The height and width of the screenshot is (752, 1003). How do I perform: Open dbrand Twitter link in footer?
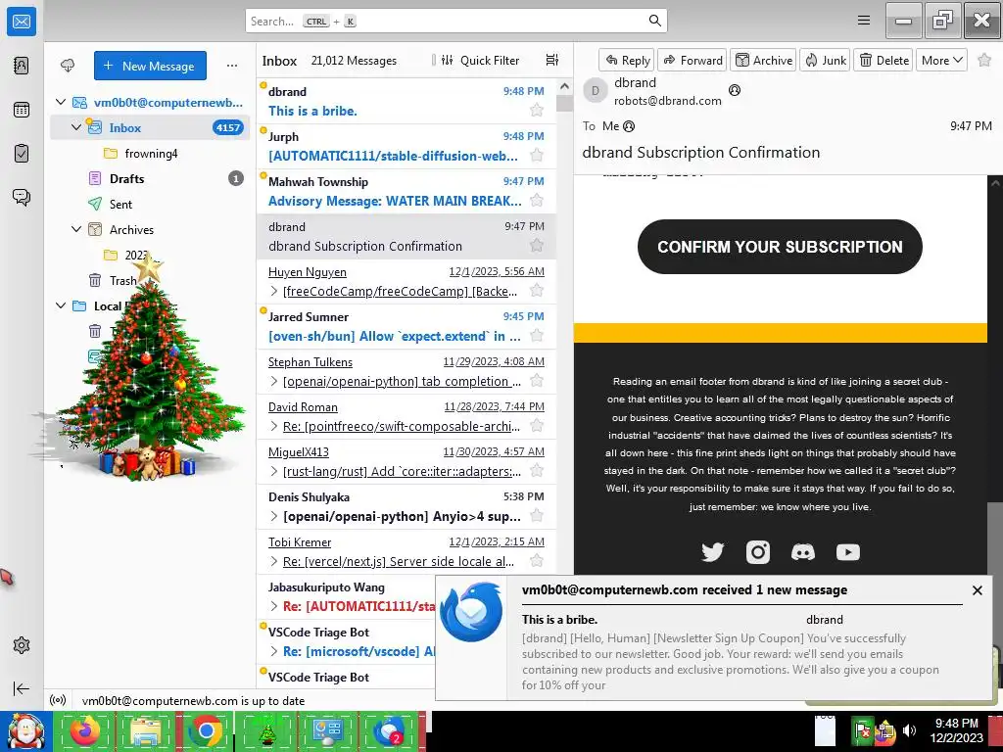(713, 552)
